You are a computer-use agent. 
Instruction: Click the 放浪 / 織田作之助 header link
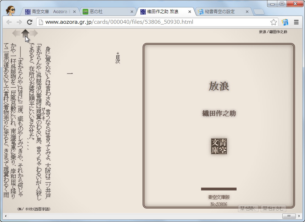point(273,32)
